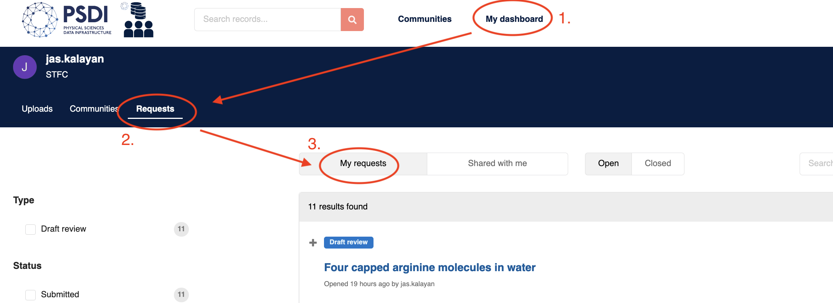Click the PSDI network logo
Image resolution: width=833 pixels, height=303 pixels.
(67, 20)
